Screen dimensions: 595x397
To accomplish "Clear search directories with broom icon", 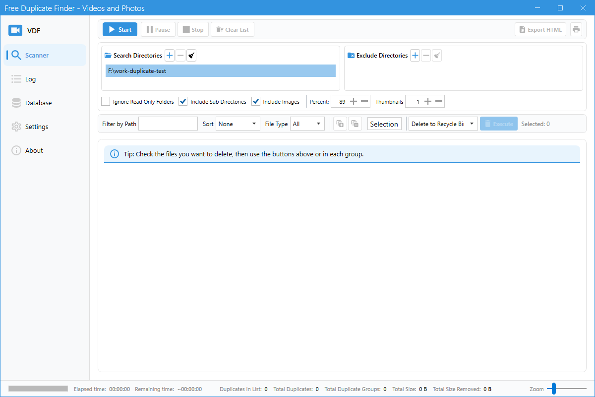I will [x=191, y=56].
